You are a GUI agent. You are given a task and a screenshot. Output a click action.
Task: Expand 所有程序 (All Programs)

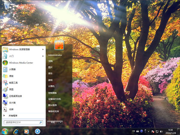[x=23, y=116]
